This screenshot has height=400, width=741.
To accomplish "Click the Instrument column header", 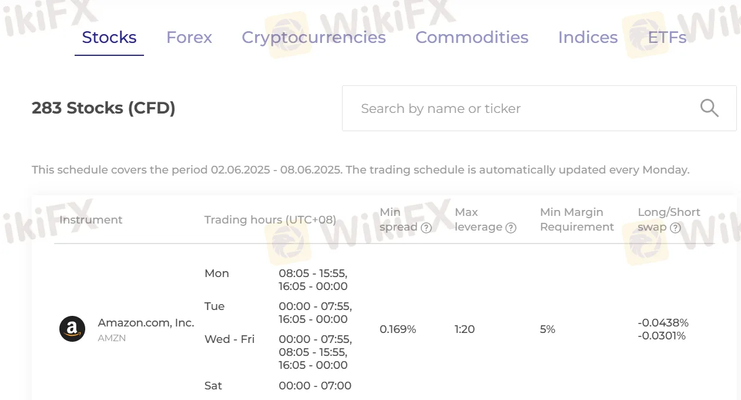I will 91,219.
